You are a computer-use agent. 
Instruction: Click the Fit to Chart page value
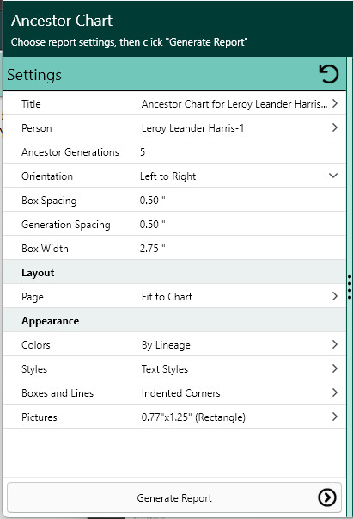[167, 297]
